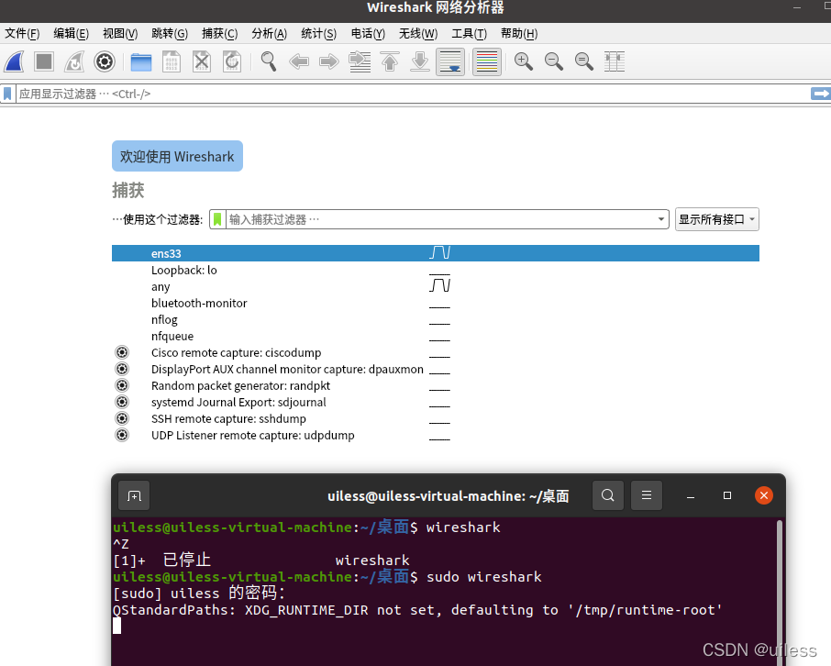
Task: Open the 无线(W) menu
Action: click(x=418, y=34)
